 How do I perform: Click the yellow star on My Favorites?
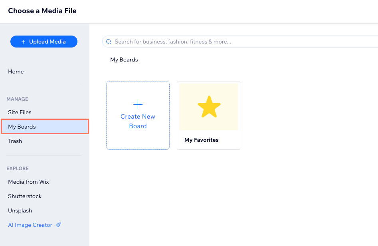click(209, 107)
